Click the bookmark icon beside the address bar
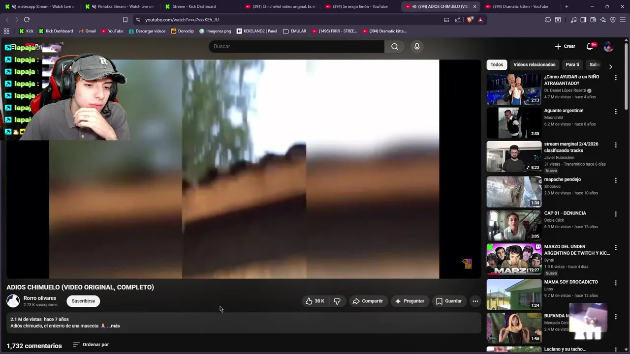 click(x=125, y=20)
